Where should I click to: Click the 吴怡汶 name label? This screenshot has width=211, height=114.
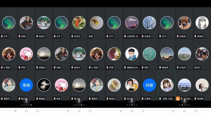coord(197,67)
